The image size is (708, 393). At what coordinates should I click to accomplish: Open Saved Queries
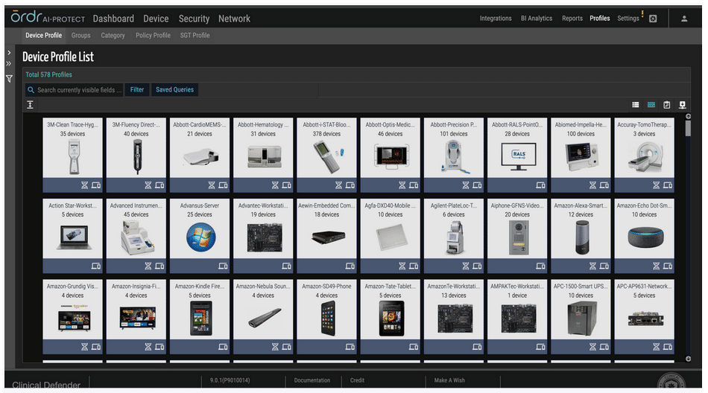pos(174,90)
